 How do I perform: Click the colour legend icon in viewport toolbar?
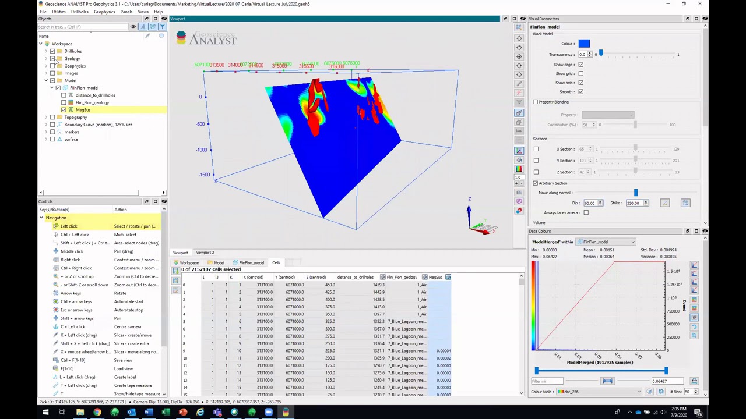point(519,169)
